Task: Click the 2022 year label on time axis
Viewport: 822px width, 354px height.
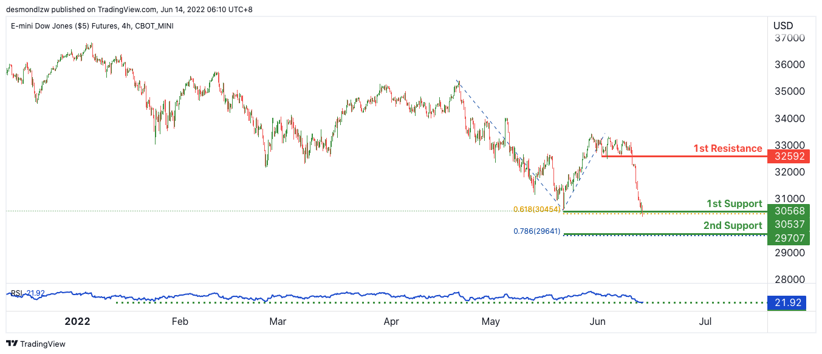Action: [77, 321]
